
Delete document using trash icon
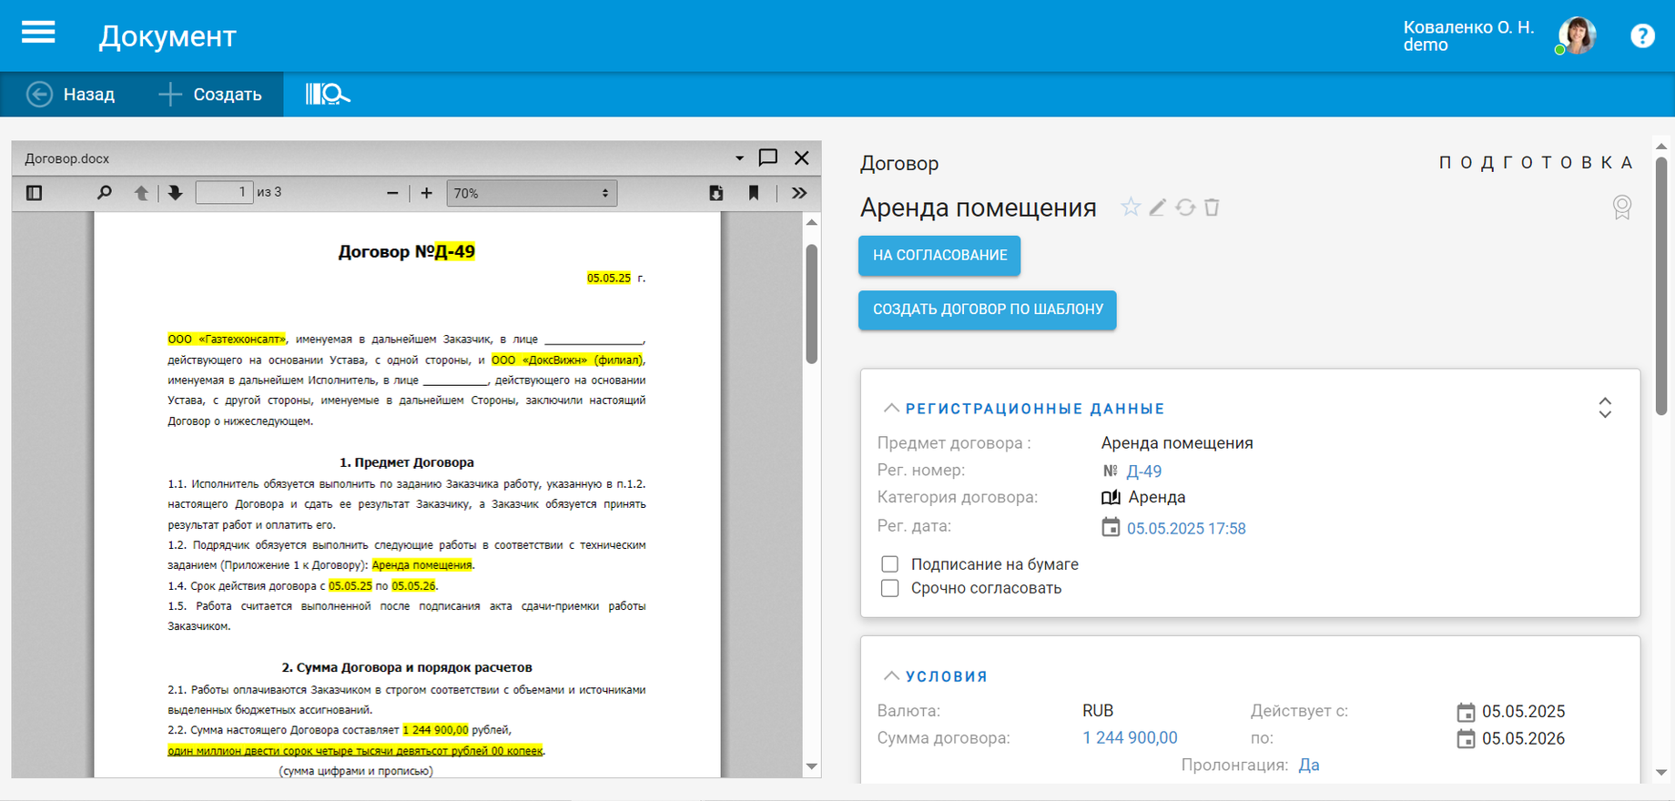coord(1212,208)
